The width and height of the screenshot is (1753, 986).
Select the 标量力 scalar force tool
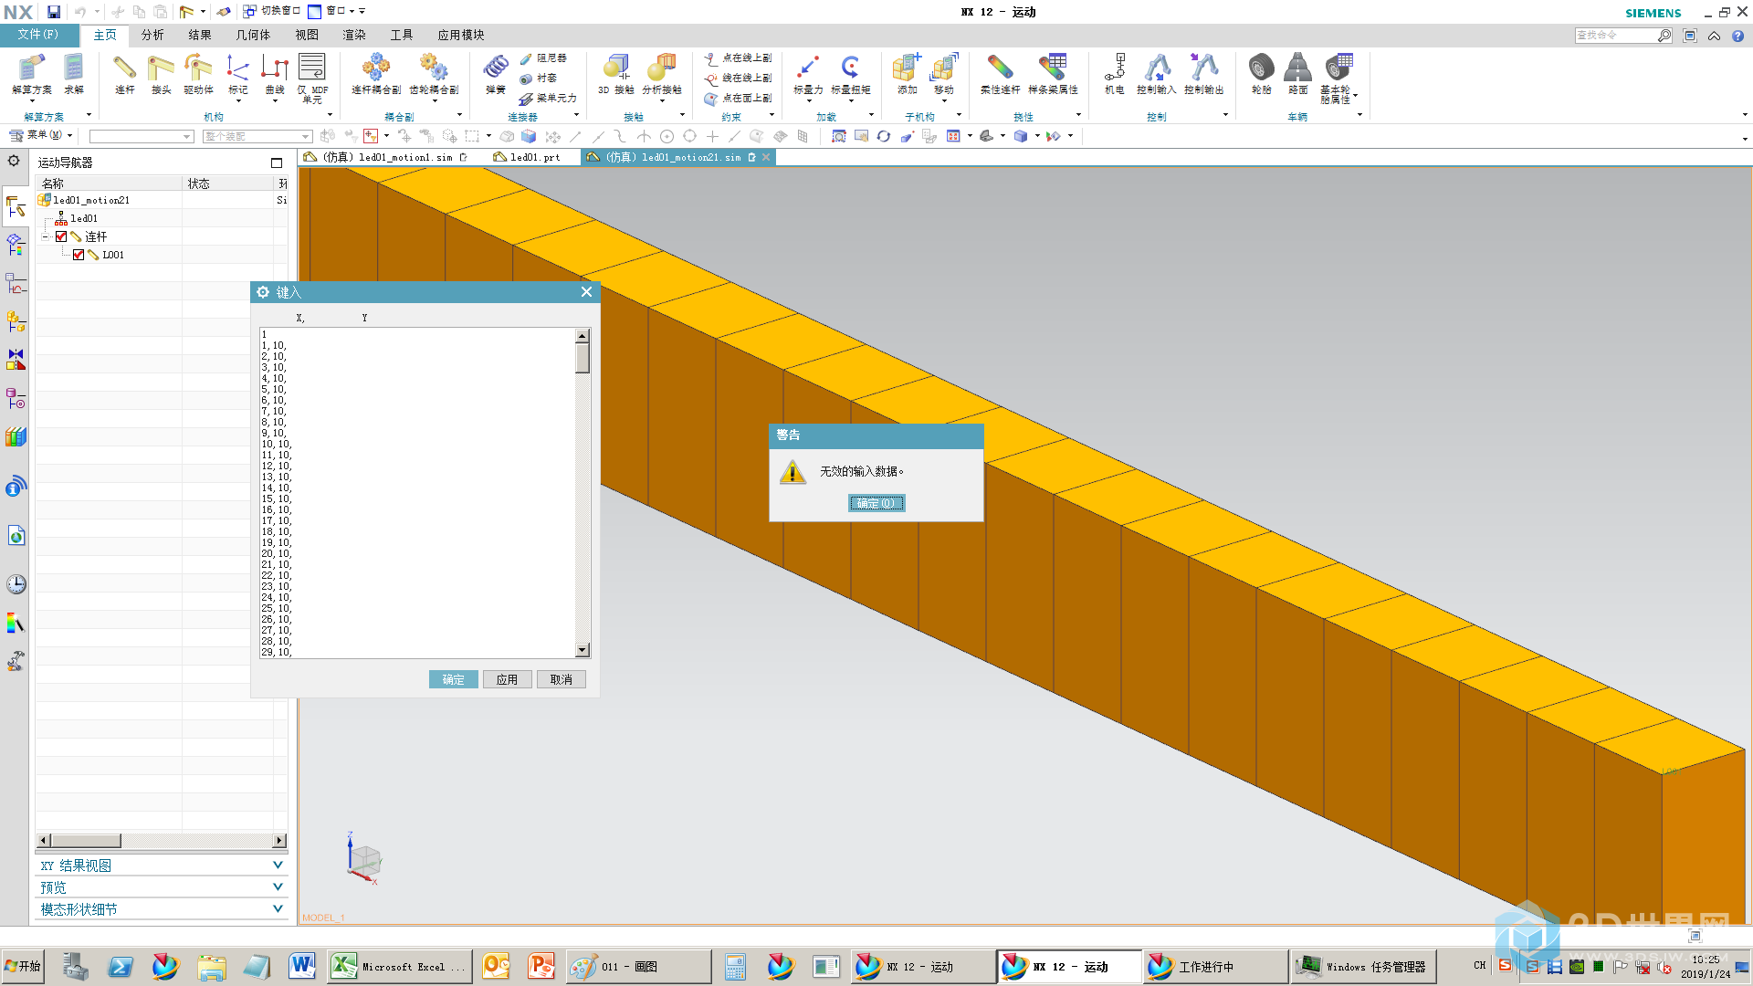808,75
